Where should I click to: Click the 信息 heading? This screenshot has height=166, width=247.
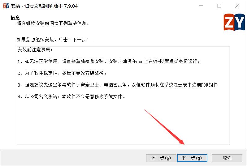pyautogui.click(x=15, y=17)
